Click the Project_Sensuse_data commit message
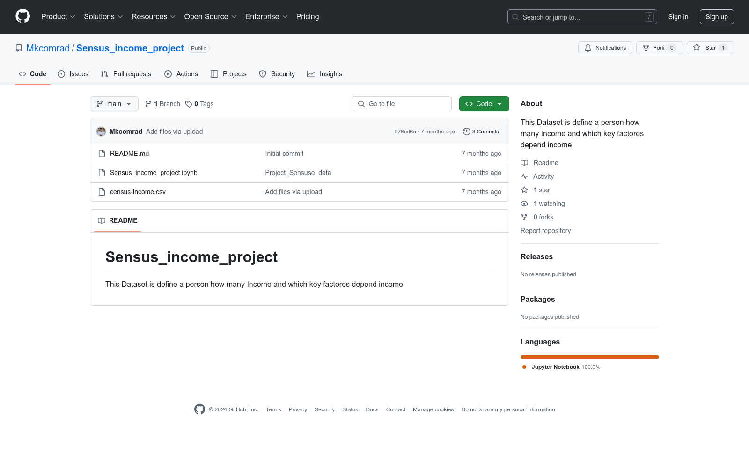 (298, 173)
